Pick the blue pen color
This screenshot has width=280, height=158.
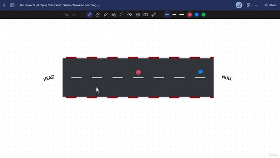(x=196, y=14)
